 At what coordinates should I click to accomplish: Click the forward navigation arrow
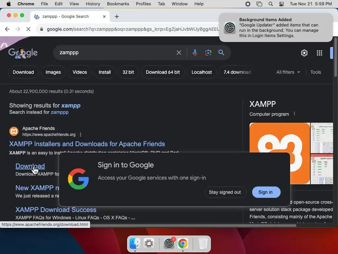[x=18, y=29]
